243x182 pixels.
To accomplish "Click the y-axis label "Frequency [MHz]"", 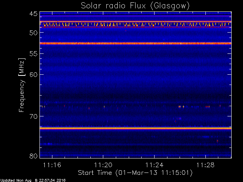I will pos(22,85).
